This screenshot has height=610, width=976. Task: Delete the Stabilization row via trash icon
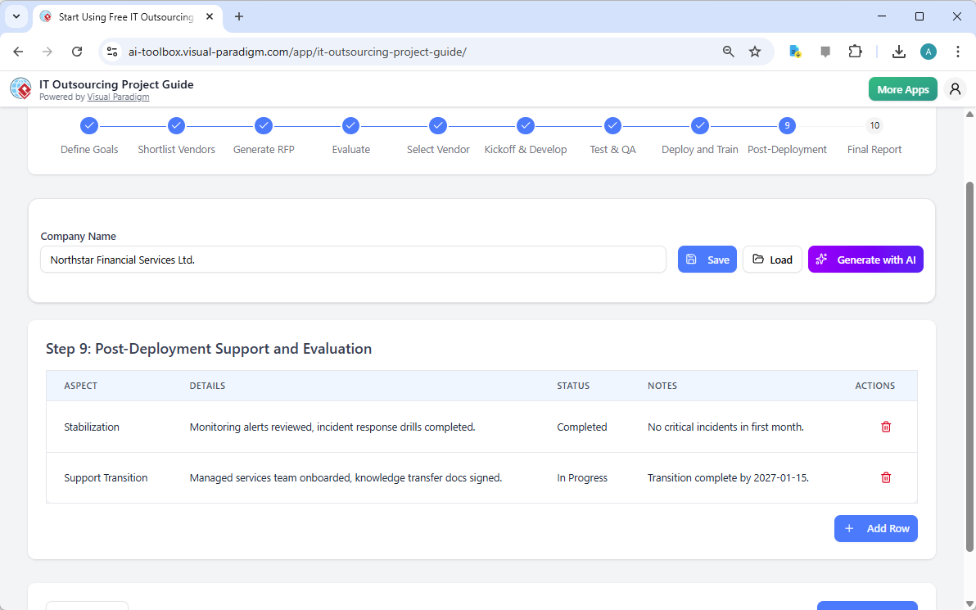pos(885,427)
